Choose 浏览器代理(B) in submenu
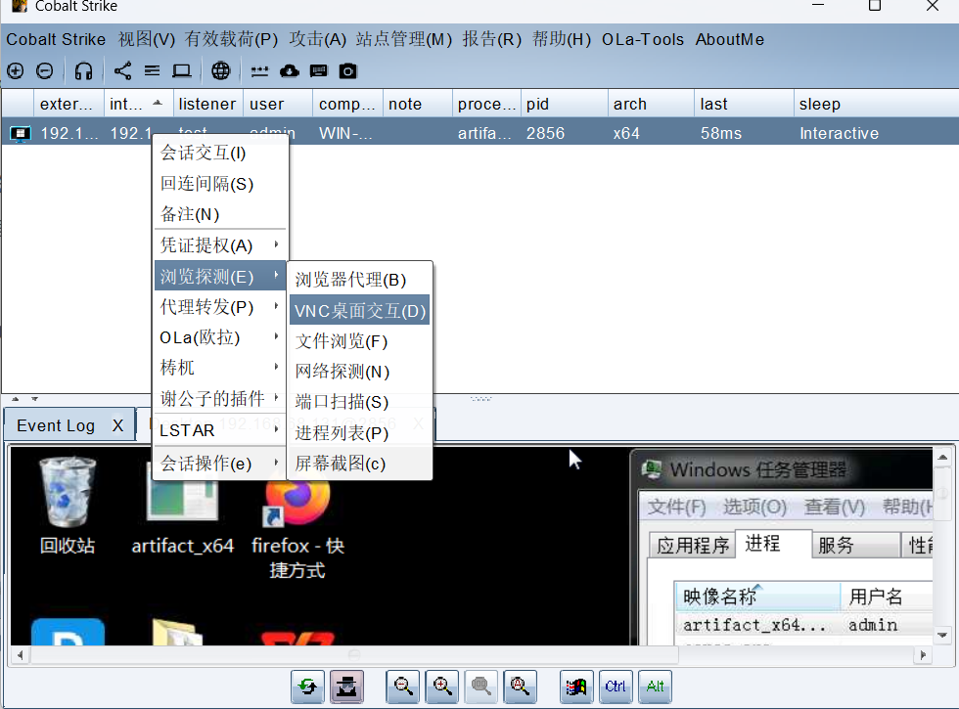959x709 pixels. coord(360,280)
